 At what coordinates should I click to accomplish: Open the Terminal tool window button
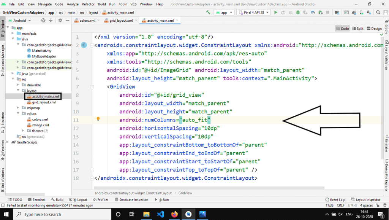click(x=36, y=199)
